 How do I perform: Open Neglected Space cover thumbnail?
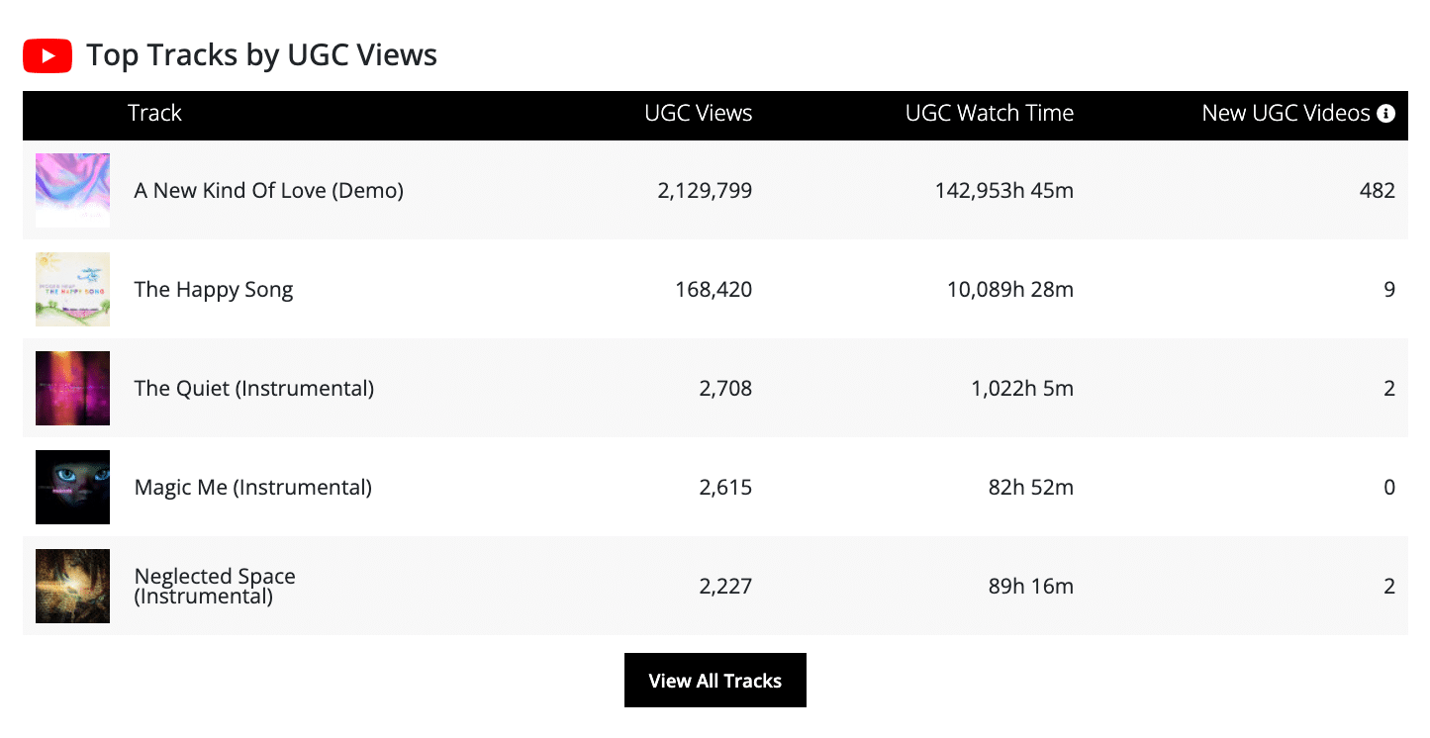pos(72,586)
